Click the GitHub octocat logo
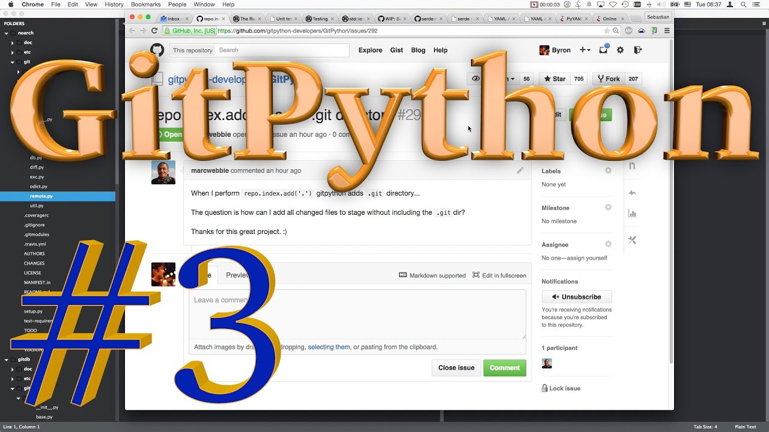This screenshot has width=769, height=432. [157, 50]
